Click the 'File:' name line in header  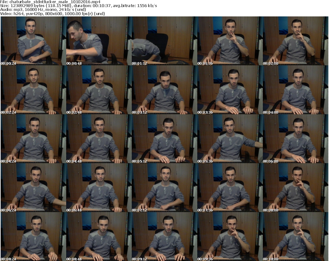coord(50,2)
